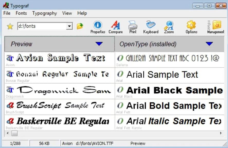Click the 1/288 status bar counter

click(15, 143)
